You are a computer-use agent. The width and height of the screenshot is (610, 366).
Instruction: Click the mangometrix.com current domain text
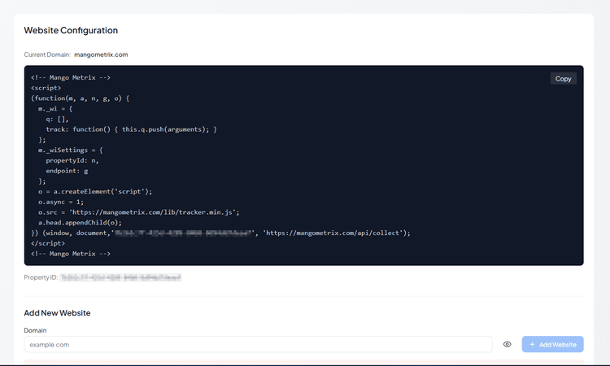(101, 54)
